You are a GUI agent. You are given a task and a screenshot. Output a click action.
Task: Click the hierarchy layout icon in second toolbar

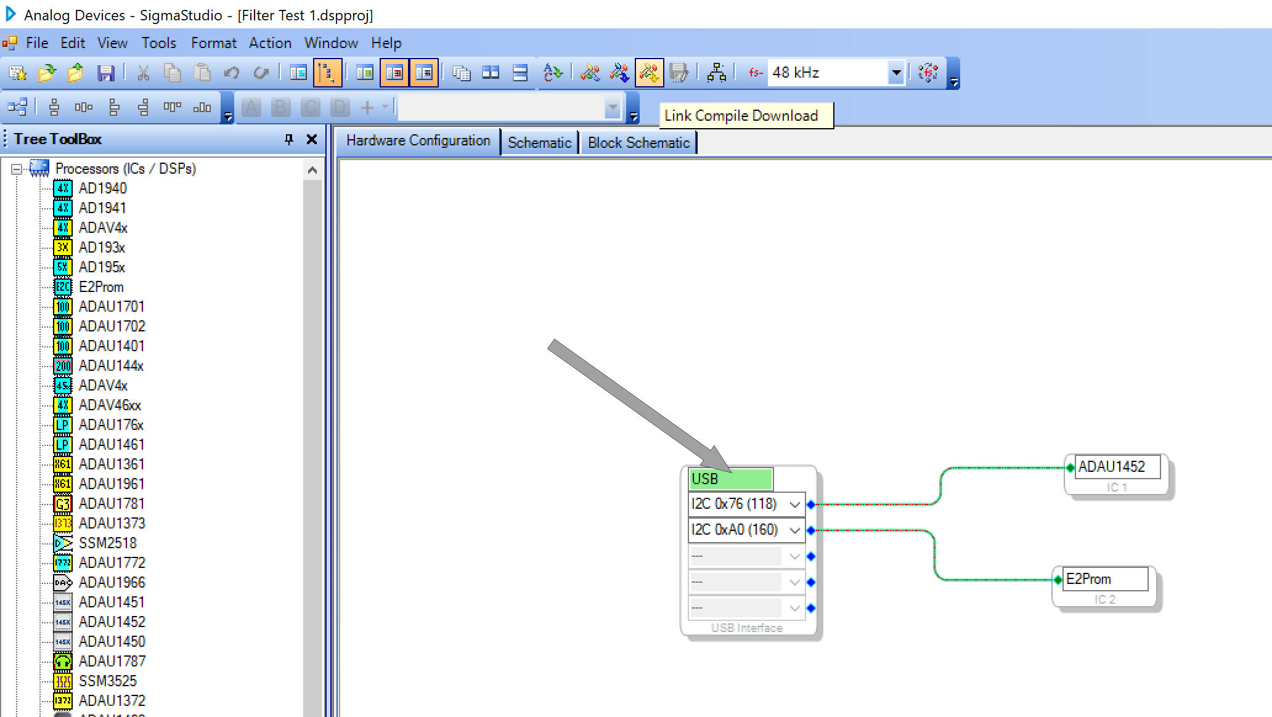pos(17,107)
